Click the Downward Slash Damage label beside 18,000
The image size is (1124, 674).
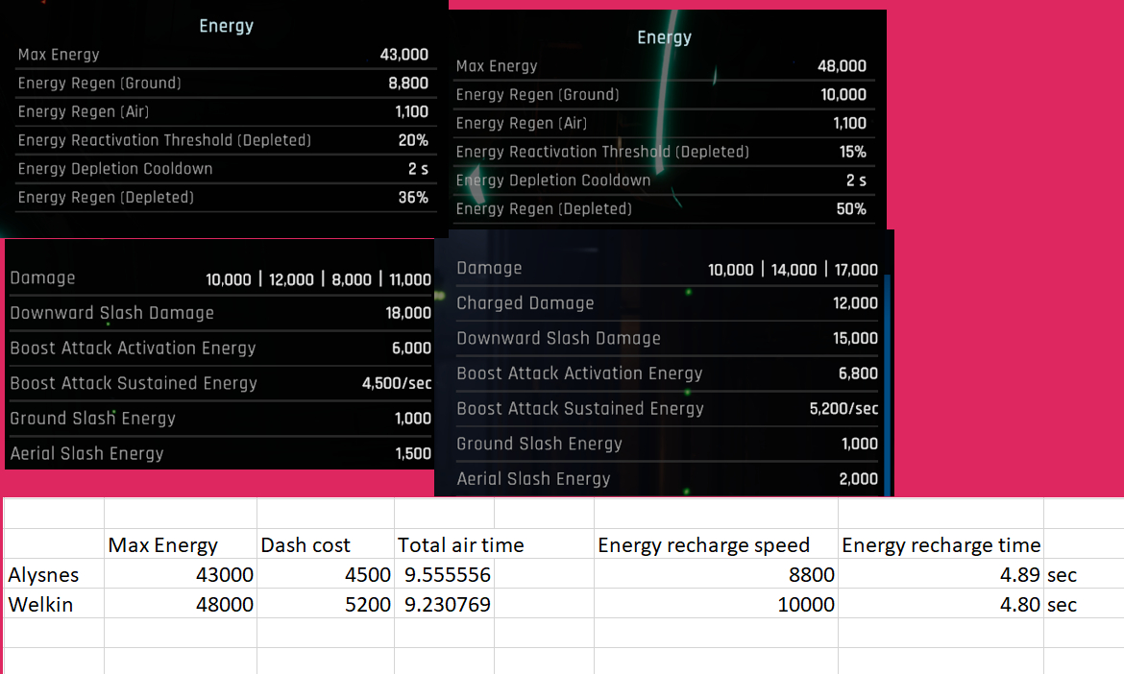[x=111, y=313]
